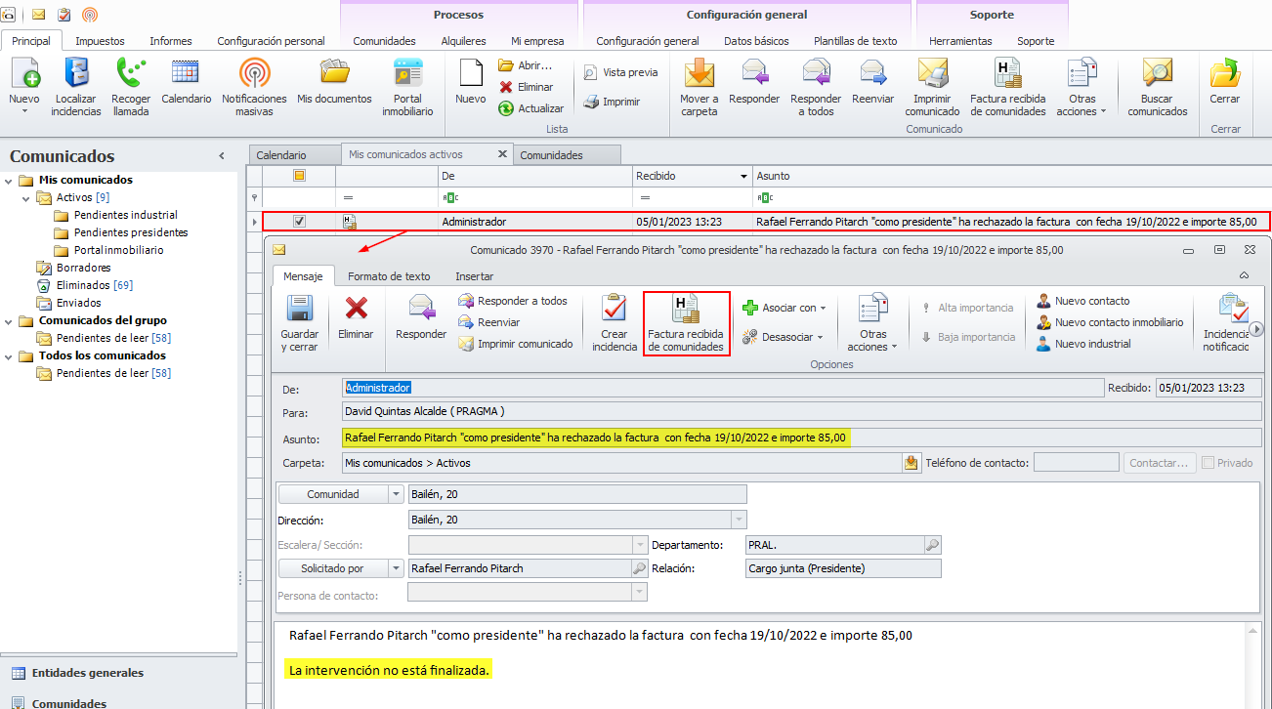Screen dimensions: 1272x709
Task: Open the Comunidad button dropdown arrow
Action: [x=396, y=494]
